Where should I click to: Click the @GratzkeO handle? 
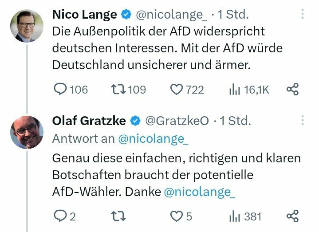(x=177, y=121)
